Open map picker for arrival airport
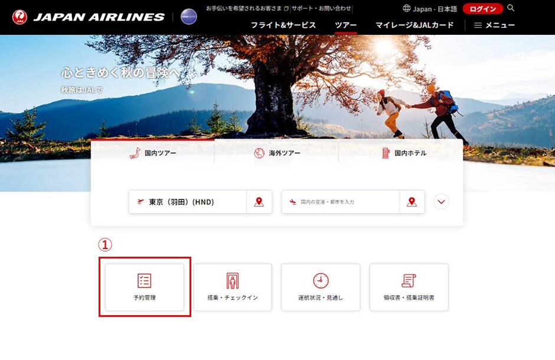Viewport: 555px width, 360px height. coord(412,202)
